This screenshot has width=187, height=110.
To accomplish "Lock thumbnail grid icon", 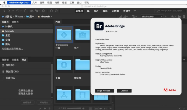I will pos(91,108).
